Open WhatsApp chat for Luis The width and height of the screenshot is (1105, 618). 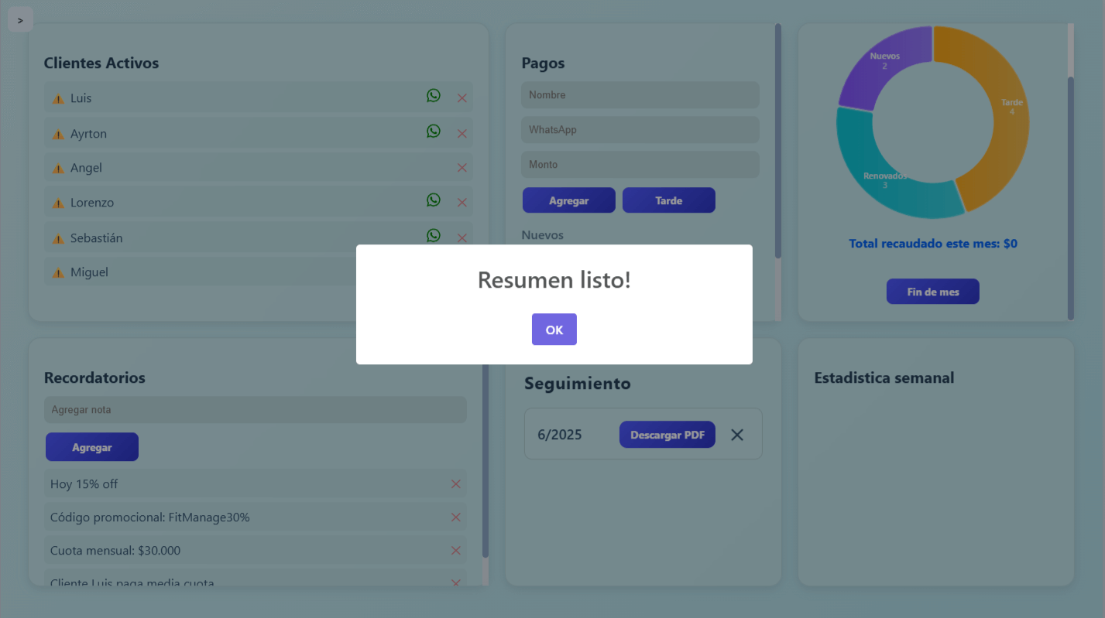point(434,95)
